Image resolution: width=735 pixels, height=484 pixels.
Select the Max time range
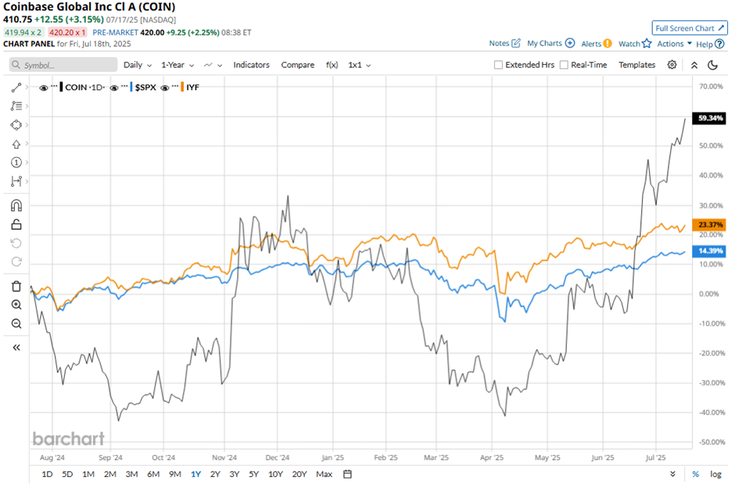(324, 474)
